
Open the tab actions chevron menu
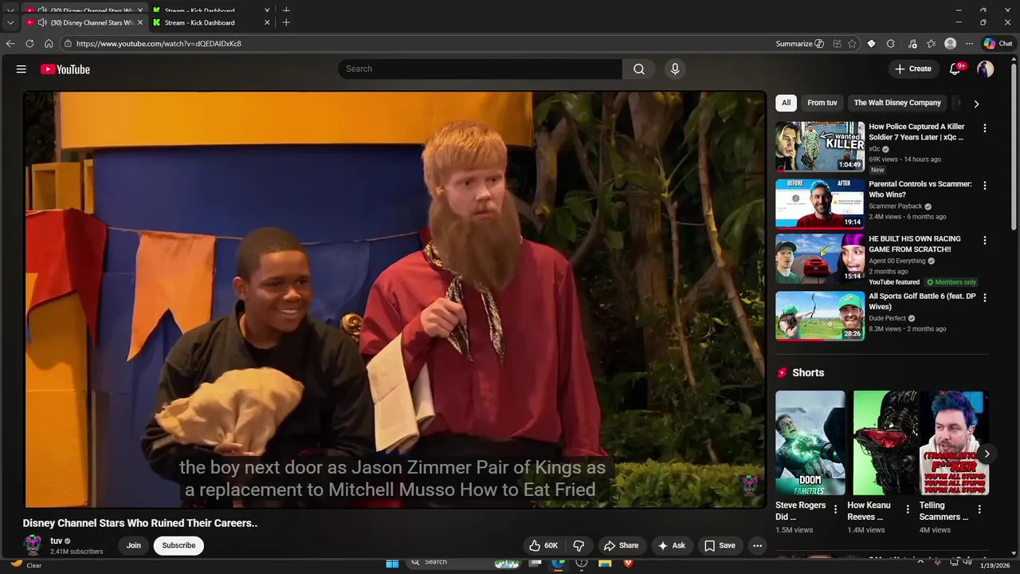point(10,22)
